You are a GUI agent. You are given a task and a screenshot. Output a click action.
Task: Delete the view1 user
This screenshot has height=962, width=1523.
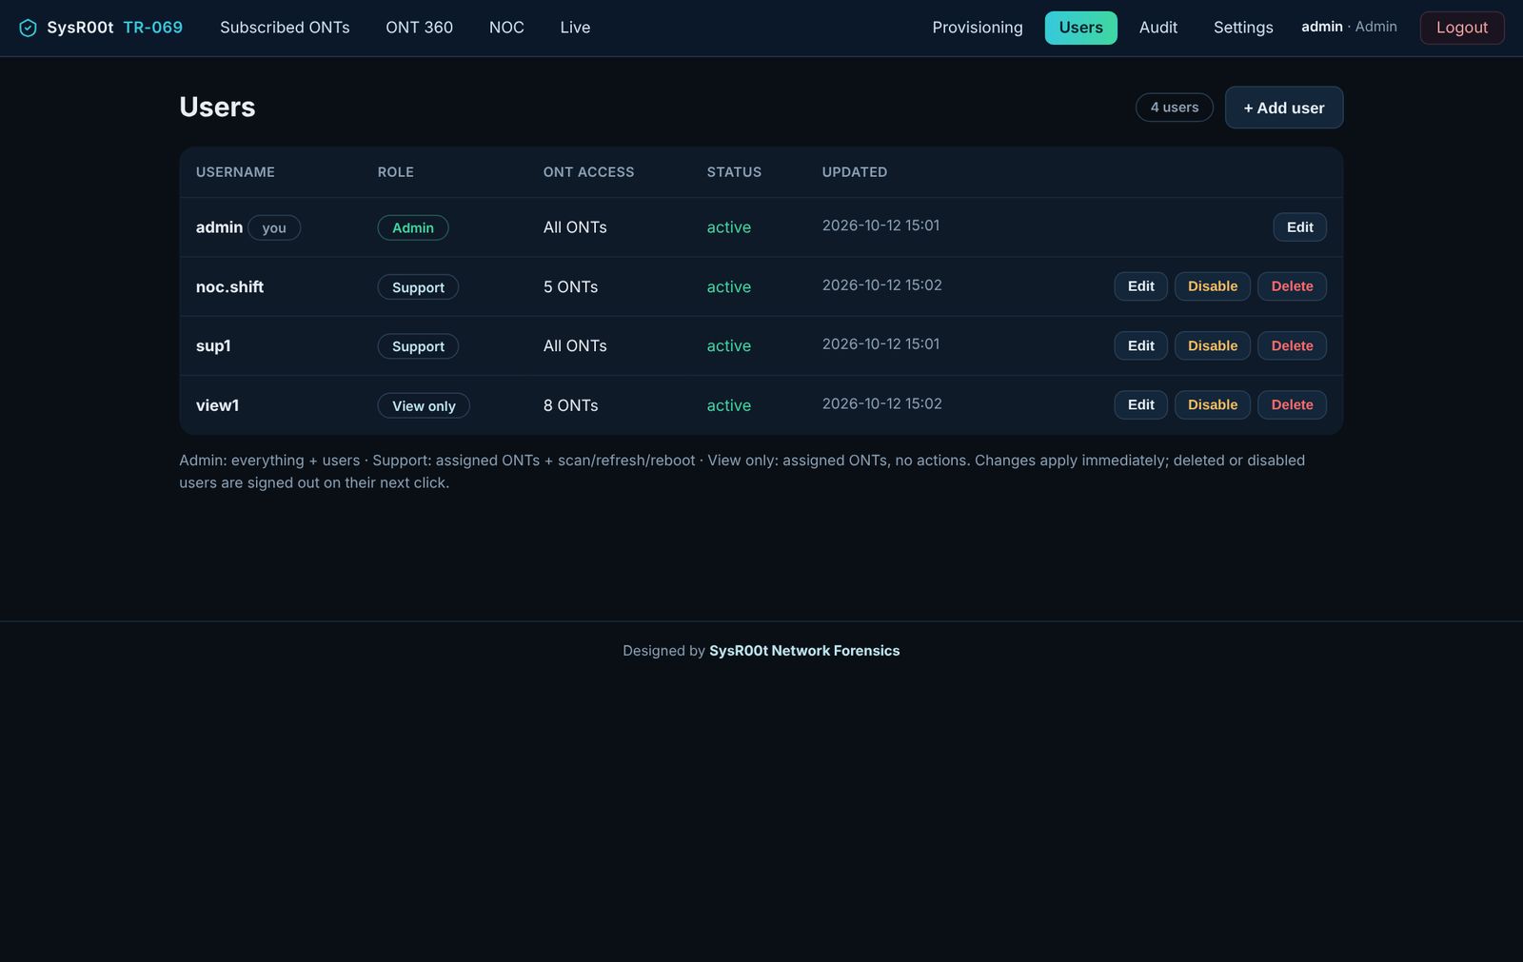(x=1292, y=404)
